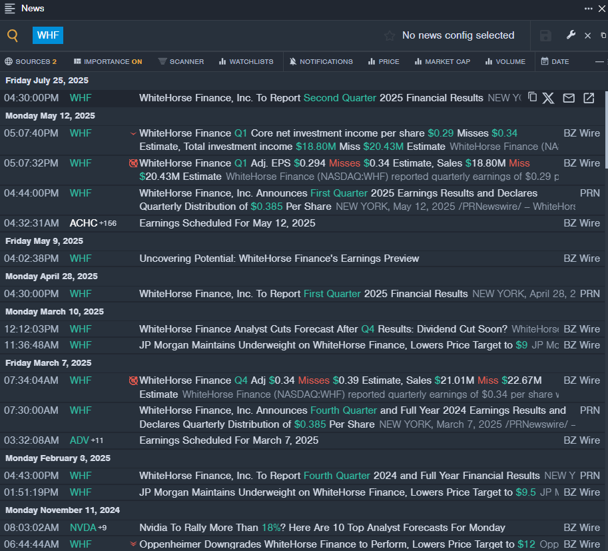The width and height of the screenshot is (608, 551).
Task: Open 'To Report First Quarter 2025 Financial Results' headline
Action: click(304, 294)
